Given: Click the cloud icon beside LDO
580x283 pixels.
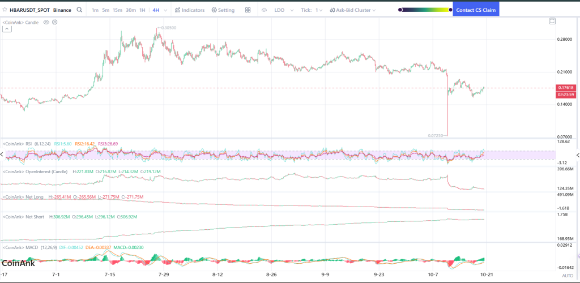Looking at the screenshot, I should (x=264, y=10).
